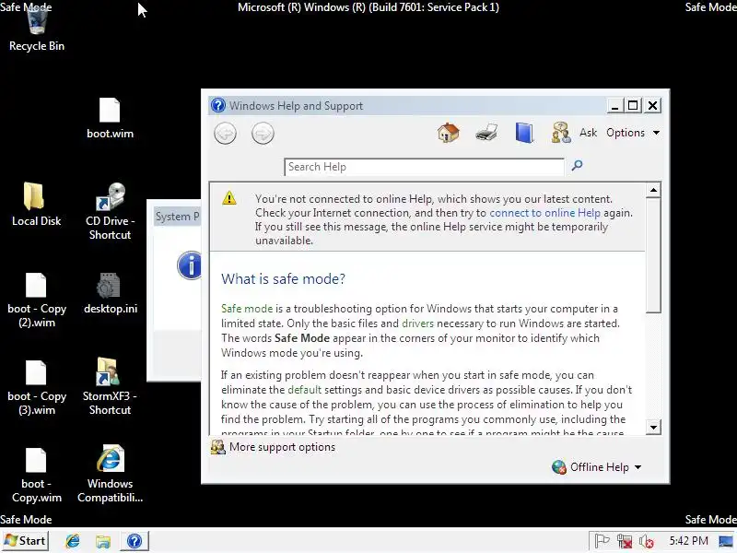Select the Windows Compatibili... desktop icon

point(110,474)
